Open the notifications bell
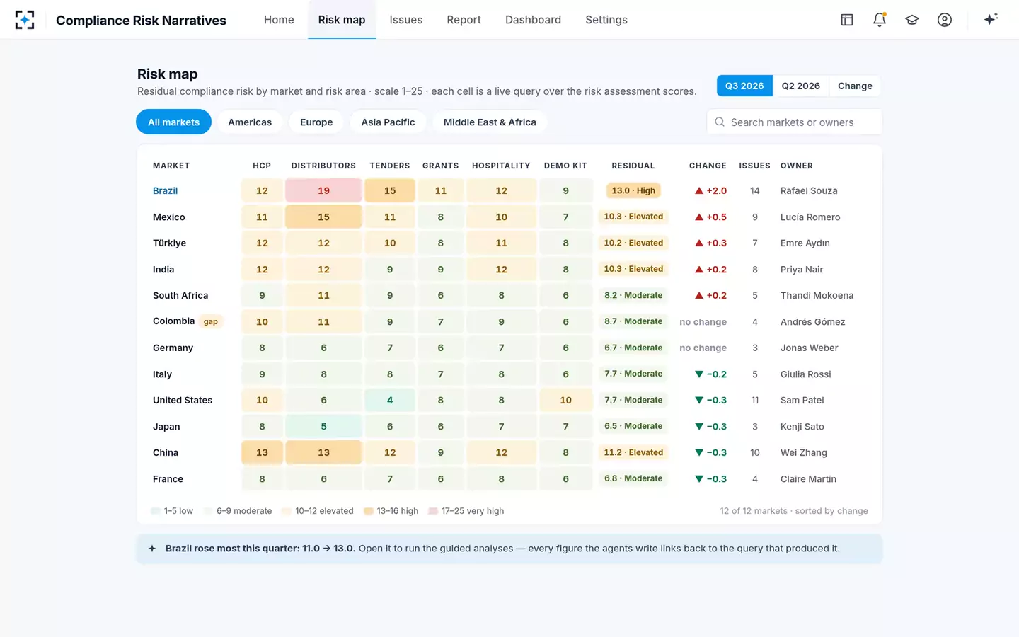 coord(880,20)
